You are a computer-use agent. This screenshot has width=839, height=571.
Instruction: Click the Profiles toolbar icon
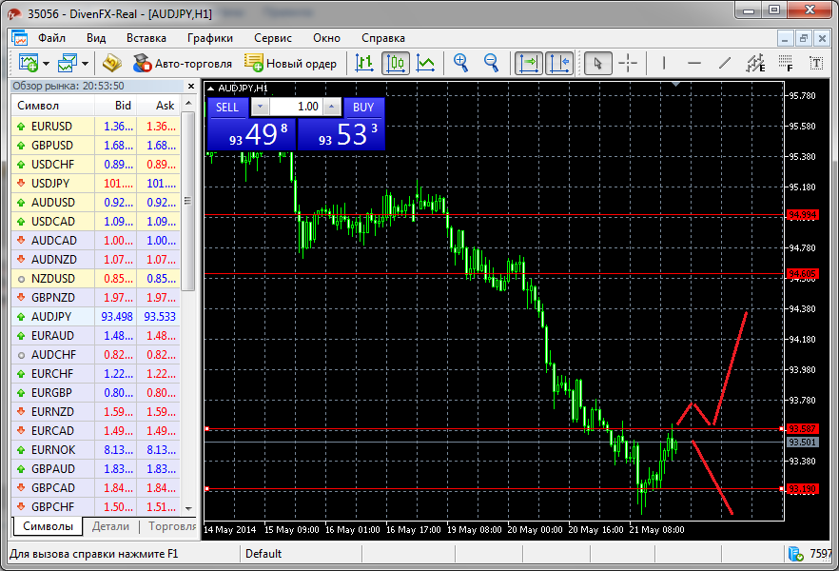(x=68, y=63)
